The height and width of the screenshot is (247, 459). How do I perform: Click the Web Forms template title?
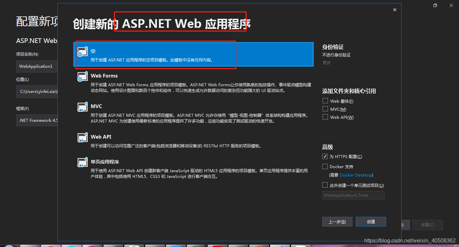tap(104, 76)
